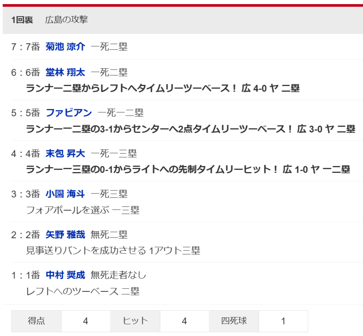This screenshot has height=336, width=363.
Task: Click the score text '広 3-0 ヤ 二塁'
Action: (x=326, y=129)
